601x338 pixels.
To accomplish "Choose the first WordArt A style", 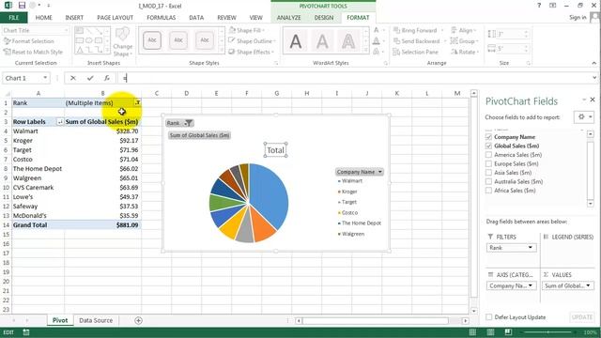I will [296, 41].
